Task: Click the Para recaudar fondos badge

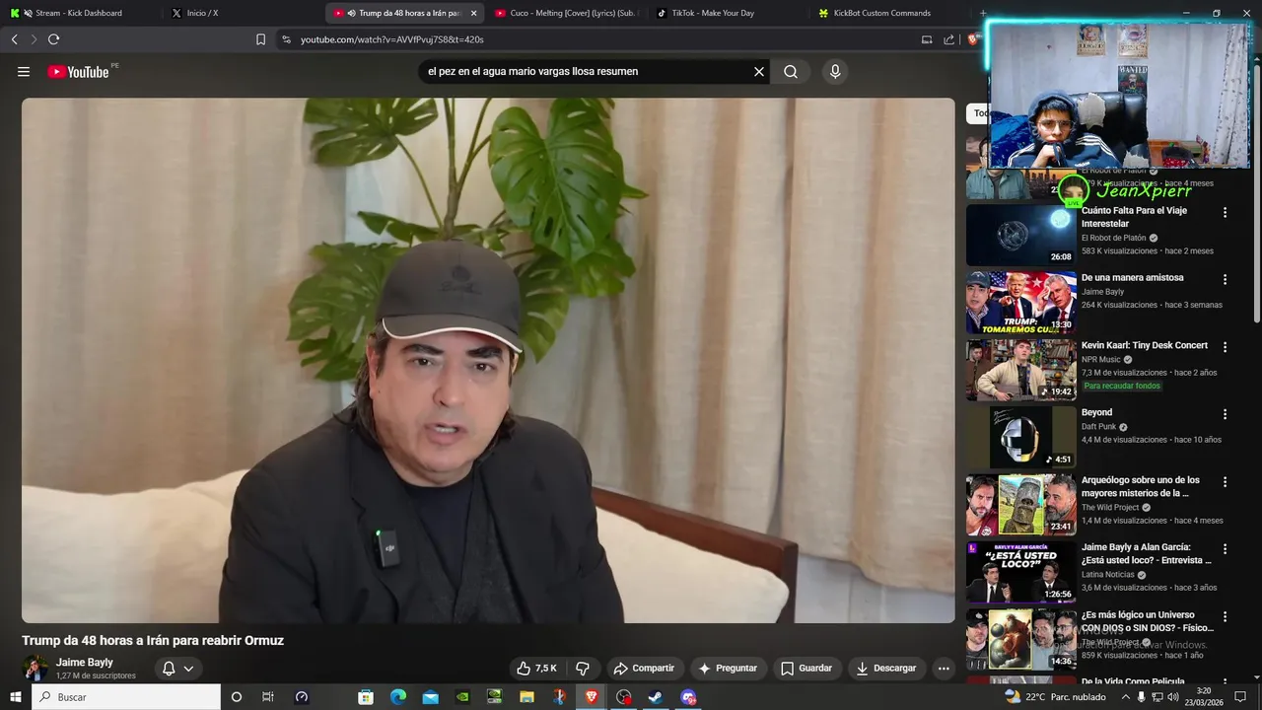Action: pyautogui.click(x=1122, y=386)
